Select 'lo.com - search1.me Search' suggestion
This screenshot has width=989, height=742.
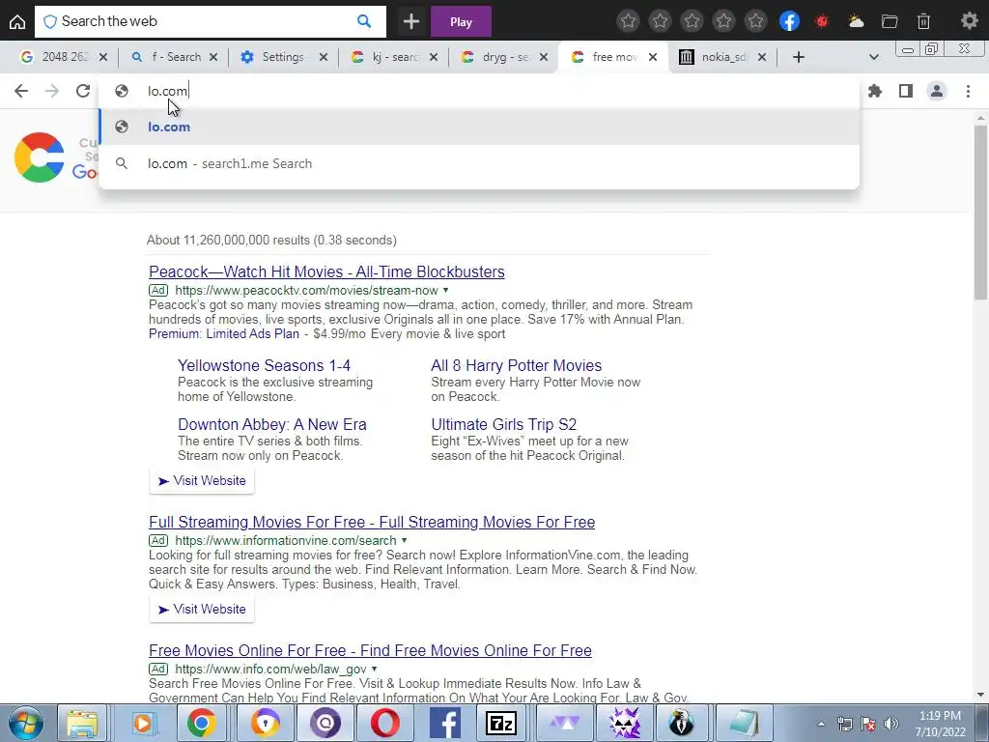[x=479, y=163]
